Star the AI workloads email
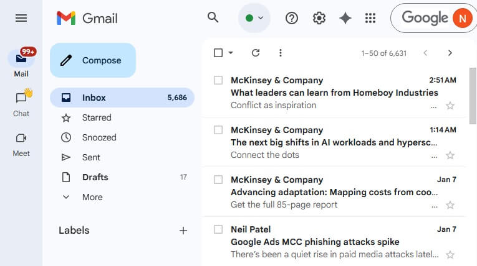 click(x=450, y=155)
